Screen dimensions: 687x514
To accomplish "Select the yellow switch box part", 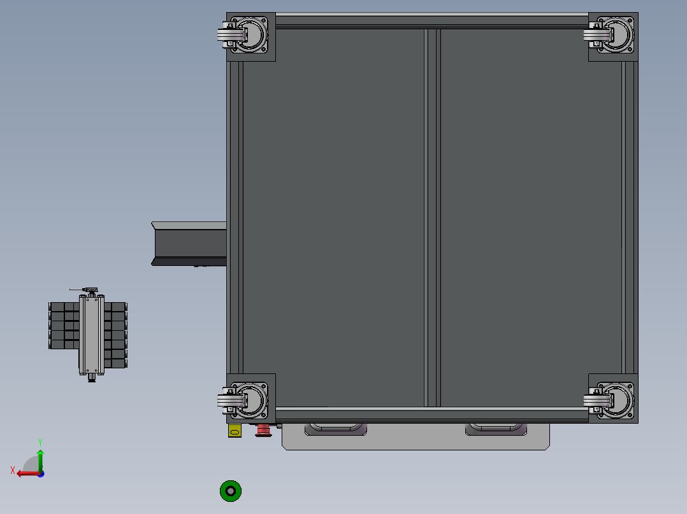I will click(235, 431).
